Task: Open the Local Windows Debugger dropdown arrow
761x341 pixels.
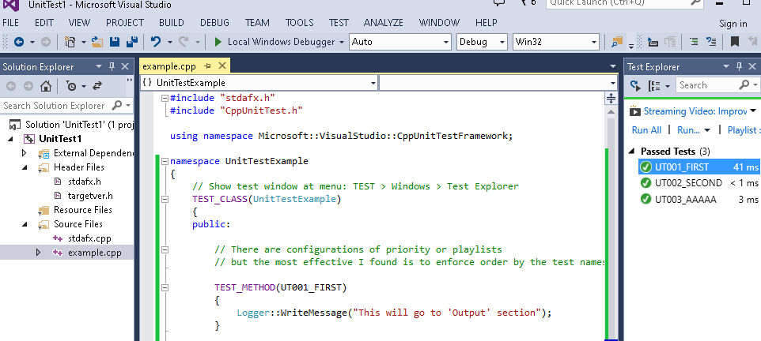Action: (x=342, y=42)
